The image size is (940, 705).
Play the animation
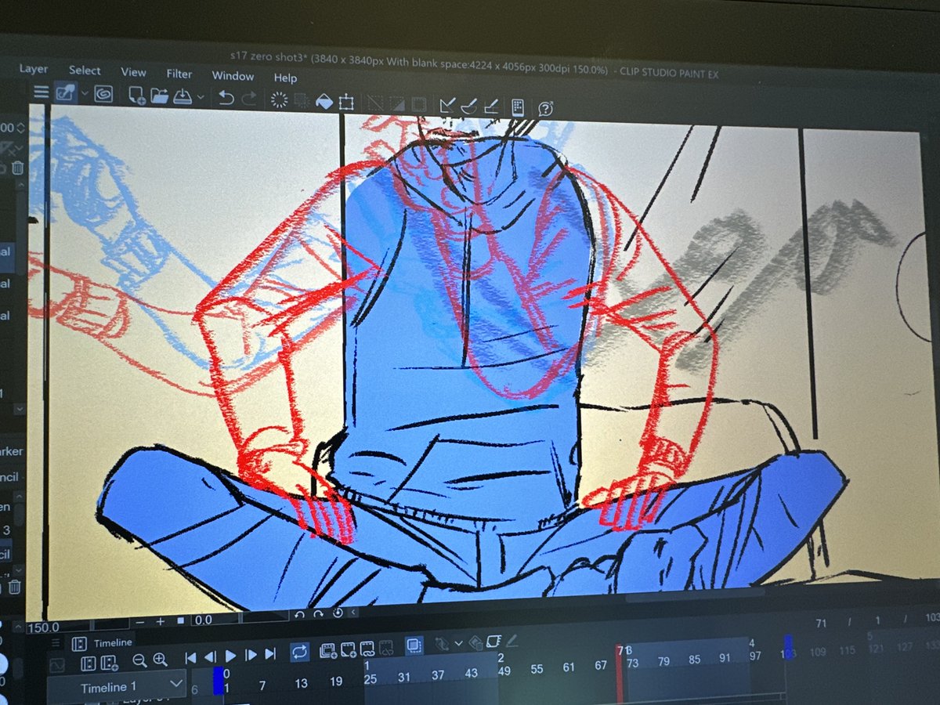(x=230, y=656)
